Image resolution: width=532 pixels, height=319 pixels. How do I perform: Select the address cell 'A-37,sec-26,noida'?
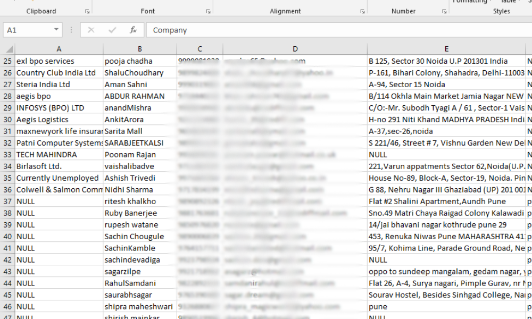point(446,131)
